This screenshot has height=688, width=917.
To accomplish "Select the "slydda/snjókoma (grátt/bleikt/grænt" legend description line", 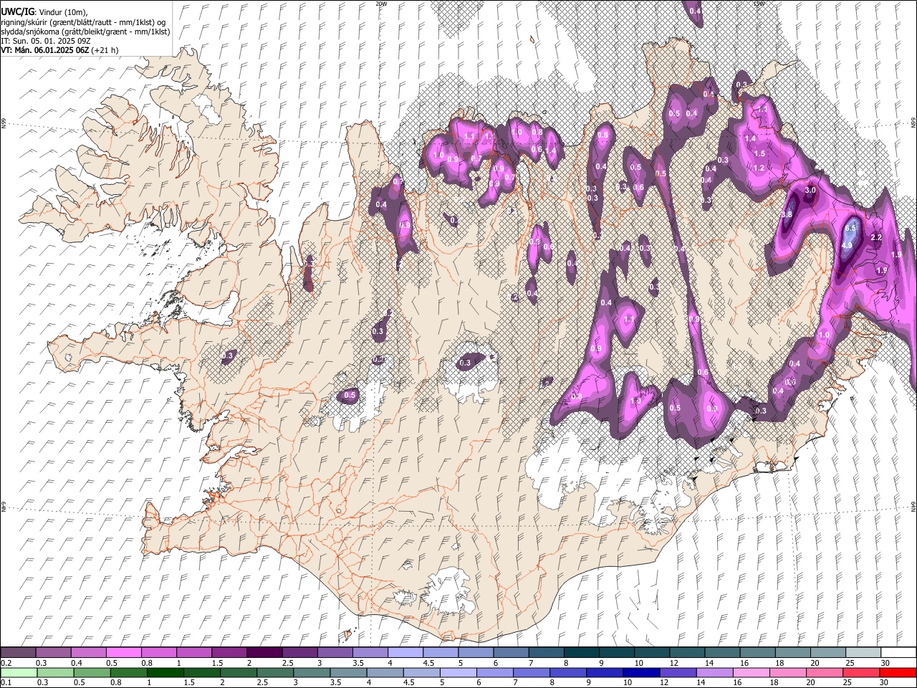I will 85,32.
